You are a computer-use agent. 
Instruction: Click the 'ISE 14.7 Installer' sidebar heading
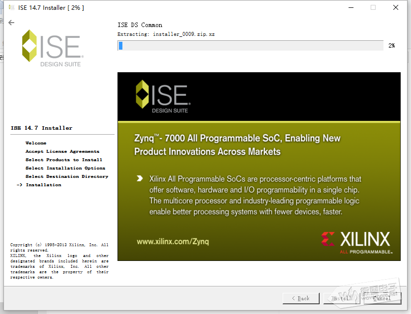click(x=41, y=128)
